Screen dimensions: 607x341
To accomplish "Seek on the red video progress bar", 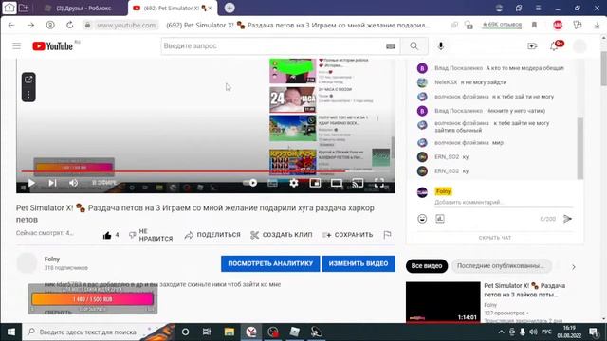I will [206, 170].
